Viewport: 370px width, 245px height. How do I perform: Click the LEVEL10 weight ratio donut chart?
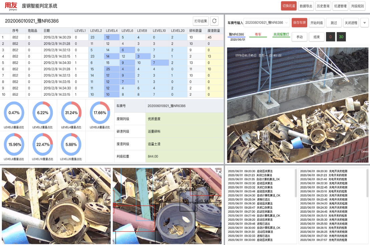(x=42, y=145)
